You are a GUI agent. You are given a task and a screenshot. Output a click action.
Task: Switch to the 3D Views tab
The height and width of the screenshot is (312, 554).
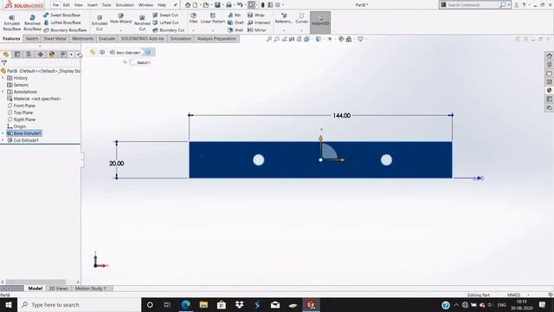(x=58, y=289)
